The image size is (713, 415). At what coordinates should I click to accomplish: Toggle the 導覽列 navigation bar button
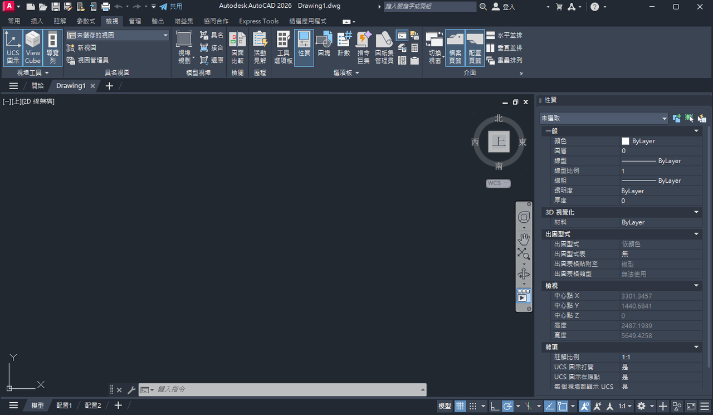[52, 48]
